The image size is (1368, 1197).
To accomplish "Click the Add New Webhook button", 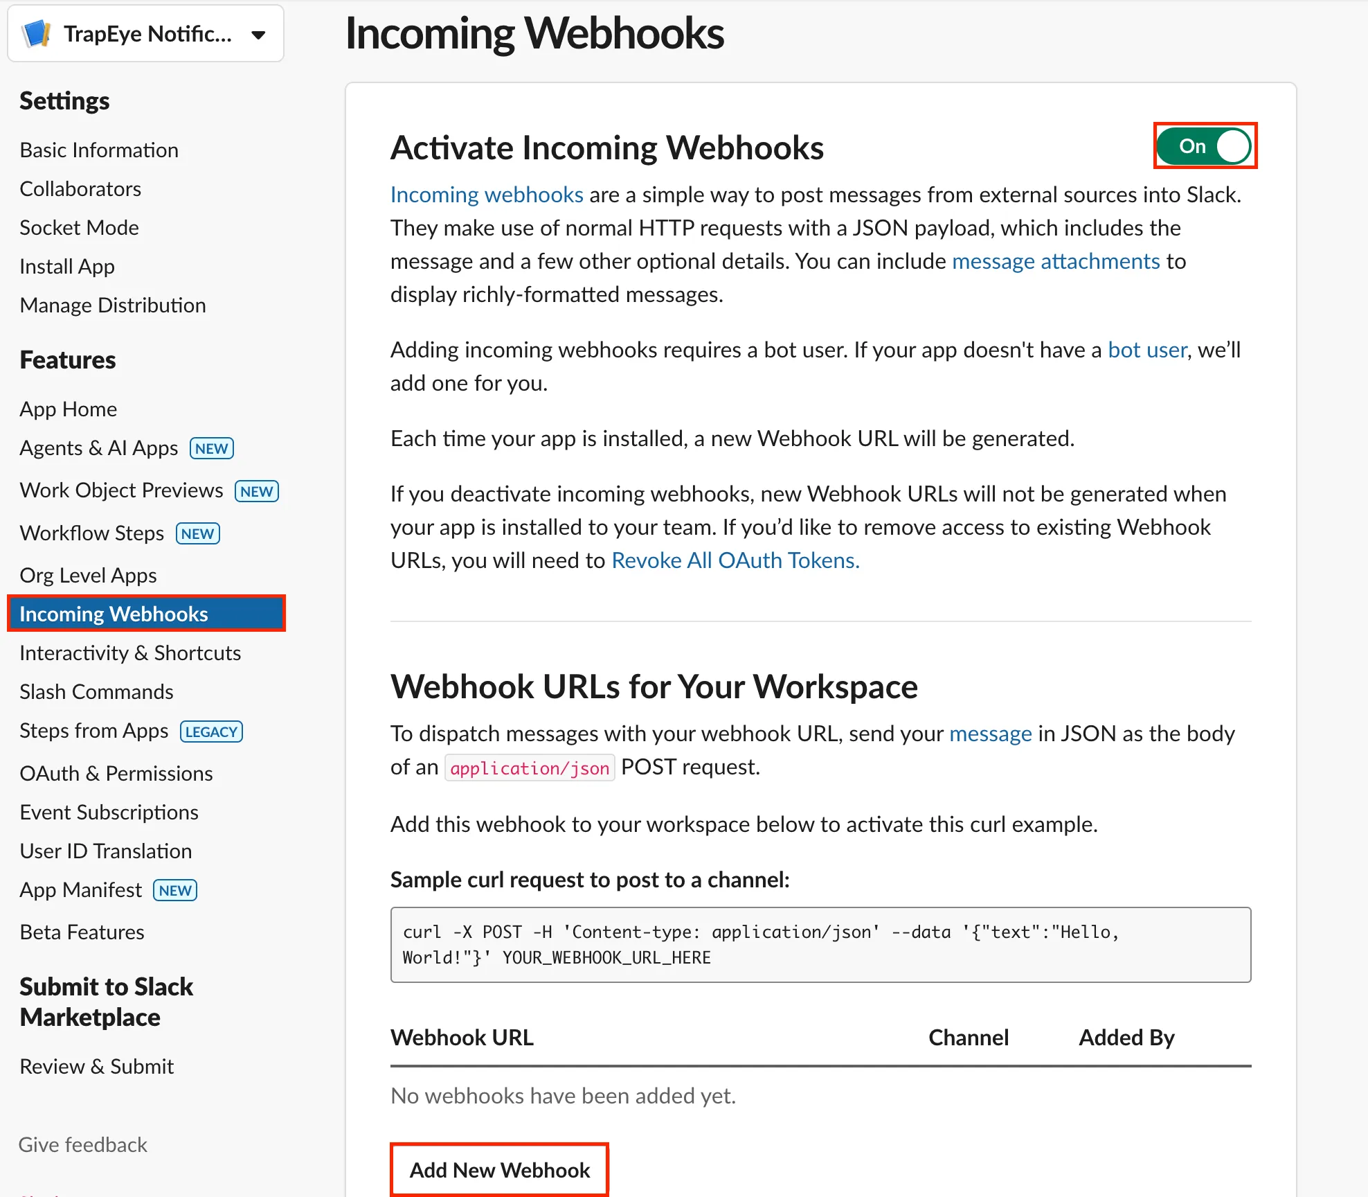I will (x=498, y=1169).
